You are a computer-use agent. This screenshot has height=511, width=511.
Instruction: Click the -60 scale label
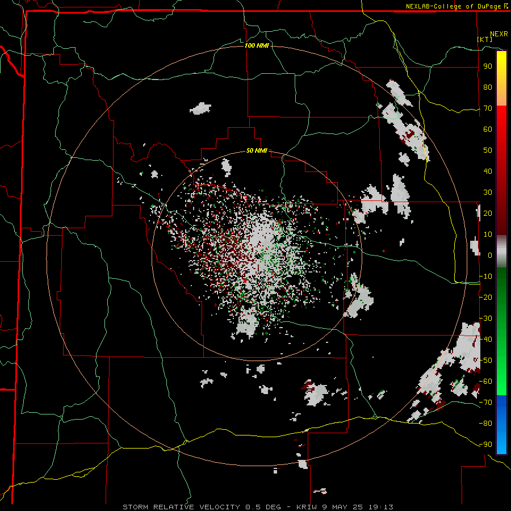486,382
